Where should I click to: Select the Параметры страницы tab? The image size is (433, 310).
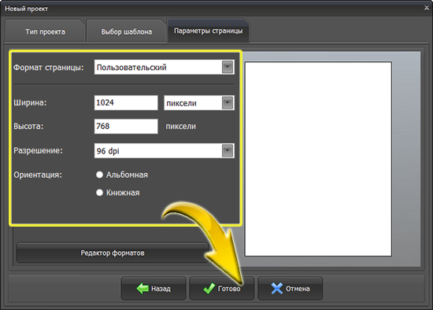point(208,31)
